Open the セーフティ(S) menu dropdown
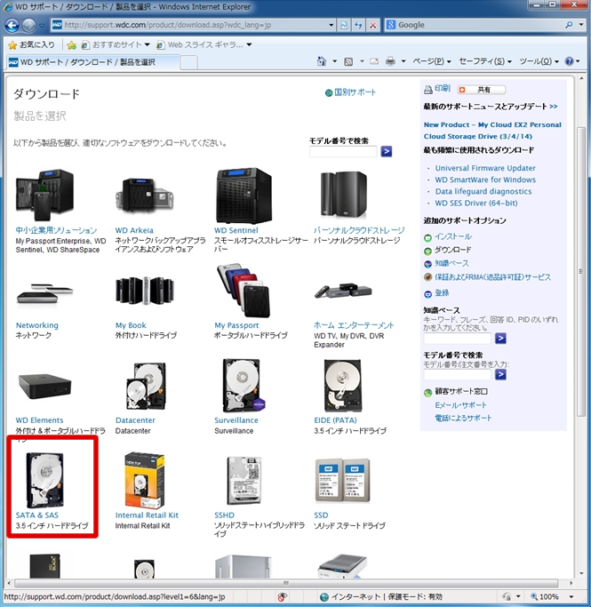This screenshot has width=591, height=607. 485,61
